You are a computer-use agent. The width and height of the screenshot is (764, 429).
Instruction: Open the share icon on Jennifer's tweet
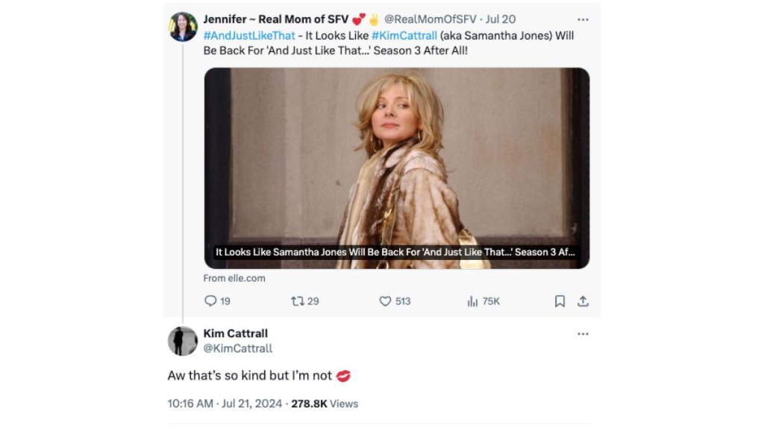(583, 300)
